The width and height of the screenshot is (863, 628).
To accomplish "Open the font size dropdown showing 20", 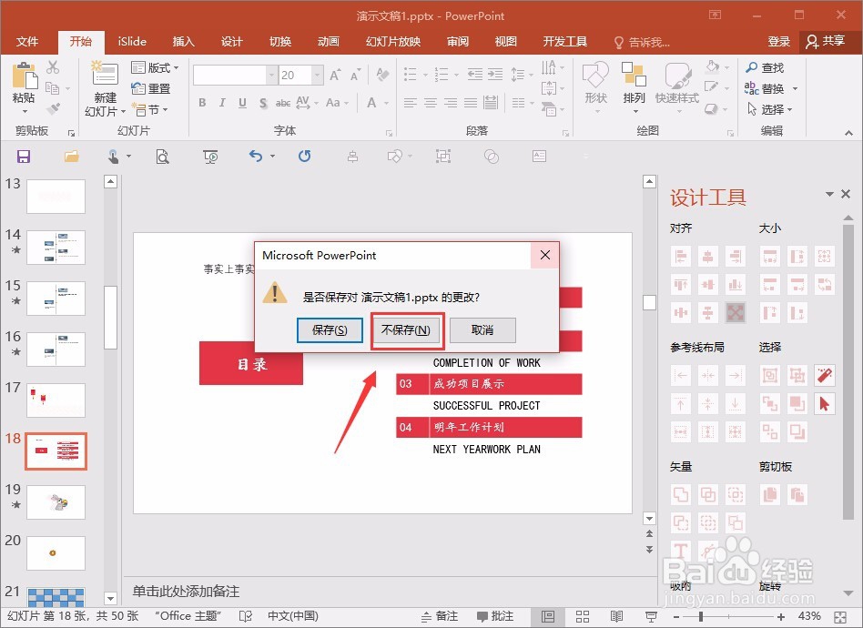I will [317, 75].
